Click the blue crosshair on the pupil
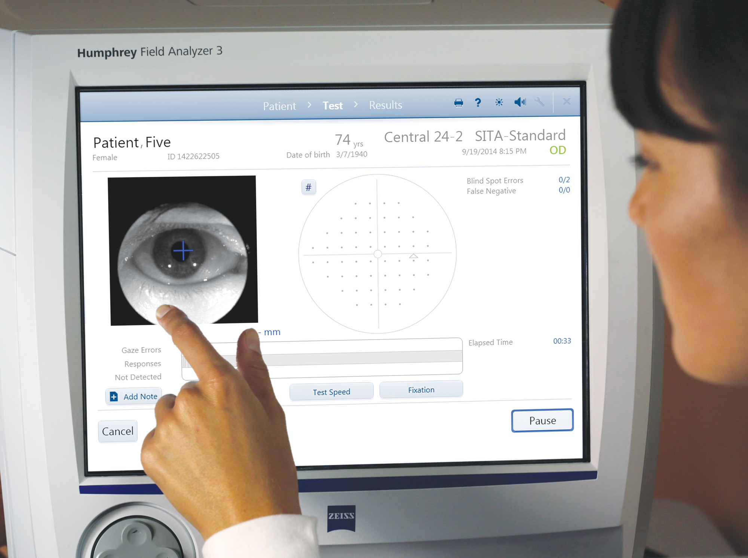Image resolution: width=748 pixels, height=558 pixels. click(x=183, y=251)
